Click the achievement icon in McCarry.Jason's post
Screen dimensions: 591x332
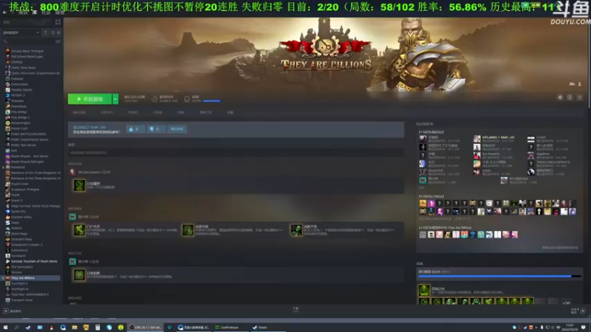click(79, 185)
